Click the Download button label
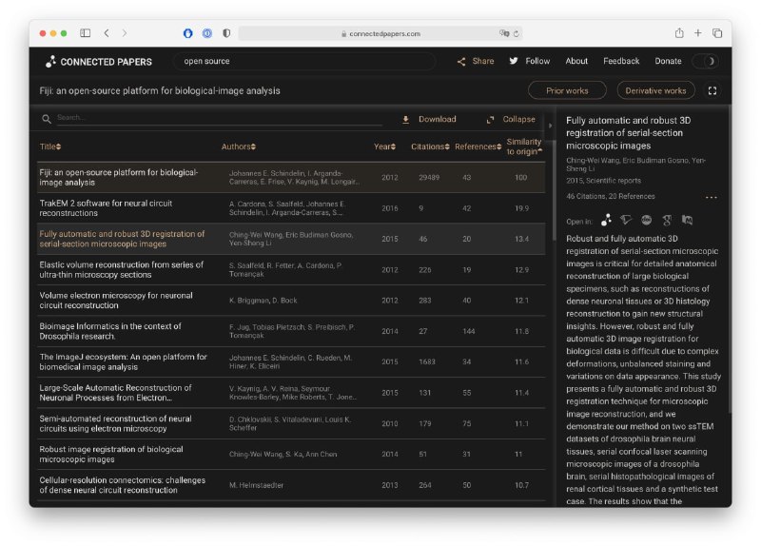 click(x=437, y=120)
